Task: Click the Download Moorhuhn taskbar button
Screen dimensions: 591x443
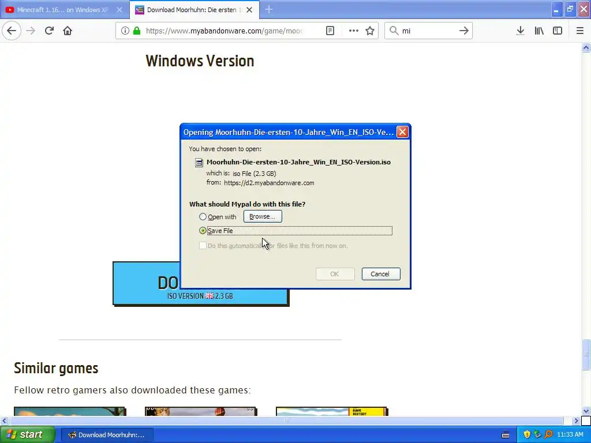Action: coord(107,435)
